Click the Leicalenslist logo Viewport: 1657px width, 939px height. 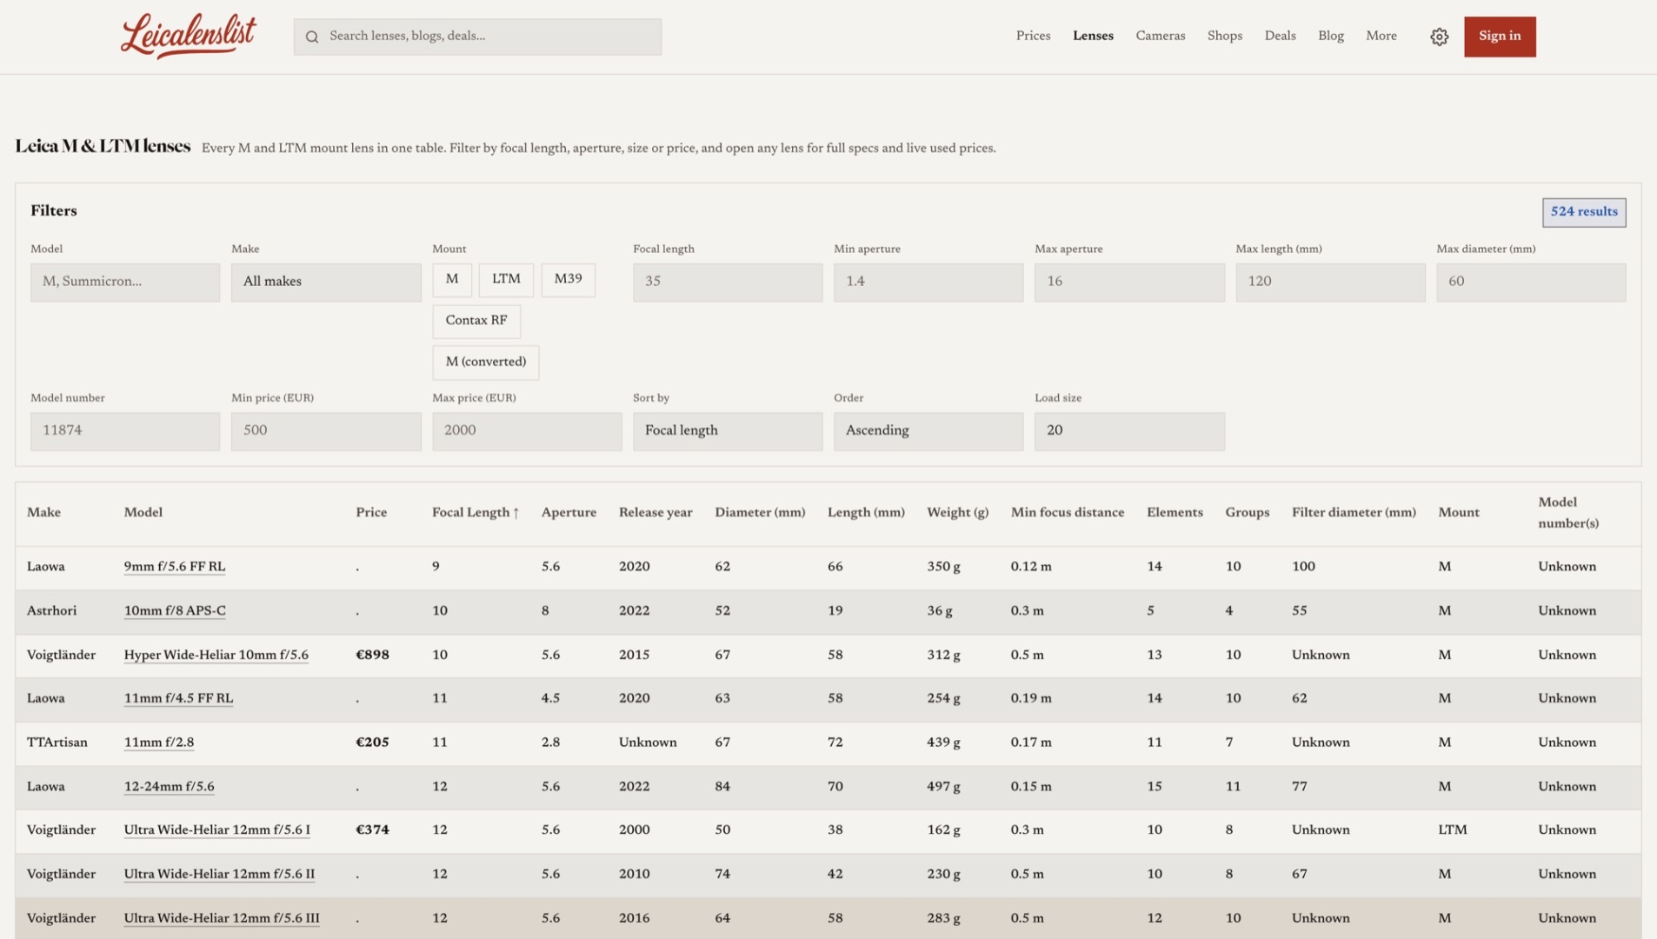click(189, 36)
